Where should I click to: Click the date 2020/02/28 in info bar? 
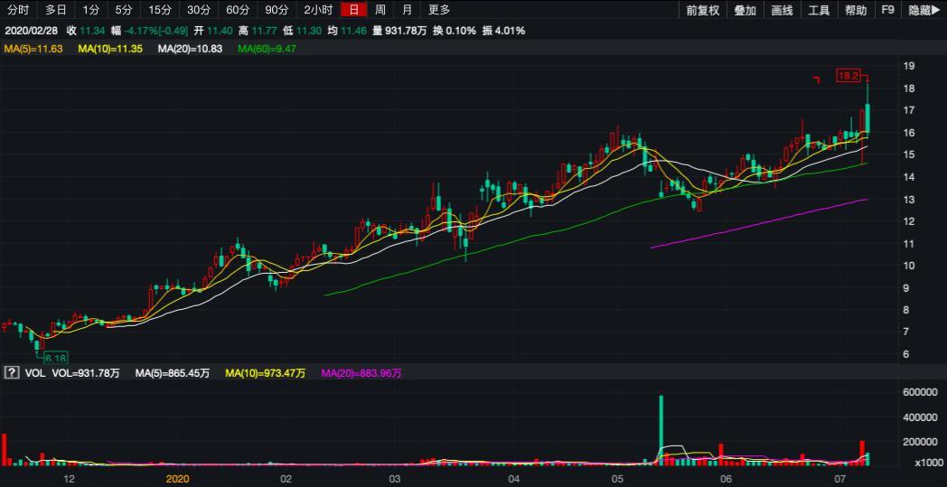click(x=32, y=31)
